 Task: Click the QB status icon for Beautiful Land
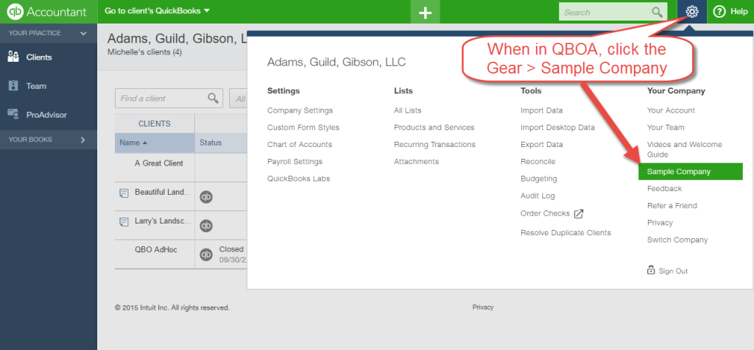[206, 197]
